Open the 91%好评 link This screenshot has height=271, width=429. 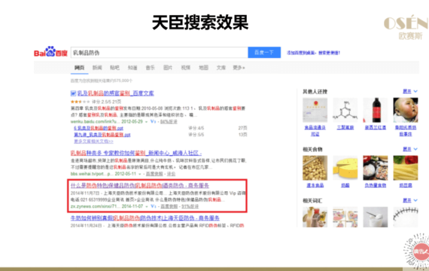click(190, 206)
